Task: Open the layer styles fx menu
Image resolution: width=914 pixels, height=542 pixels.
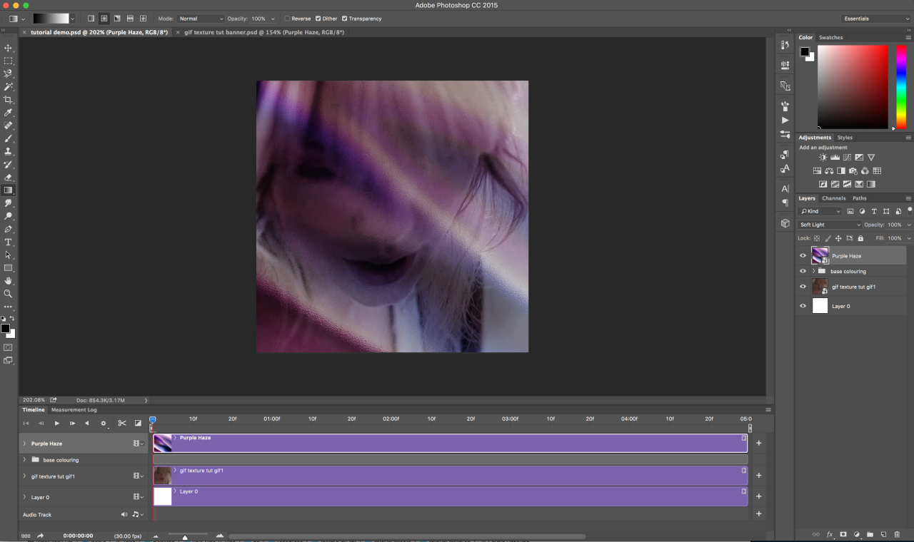Action: (830, 534)
